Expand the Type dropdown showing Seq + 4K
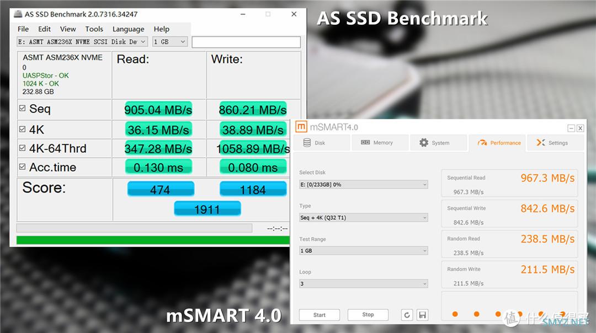 (363, 218)
